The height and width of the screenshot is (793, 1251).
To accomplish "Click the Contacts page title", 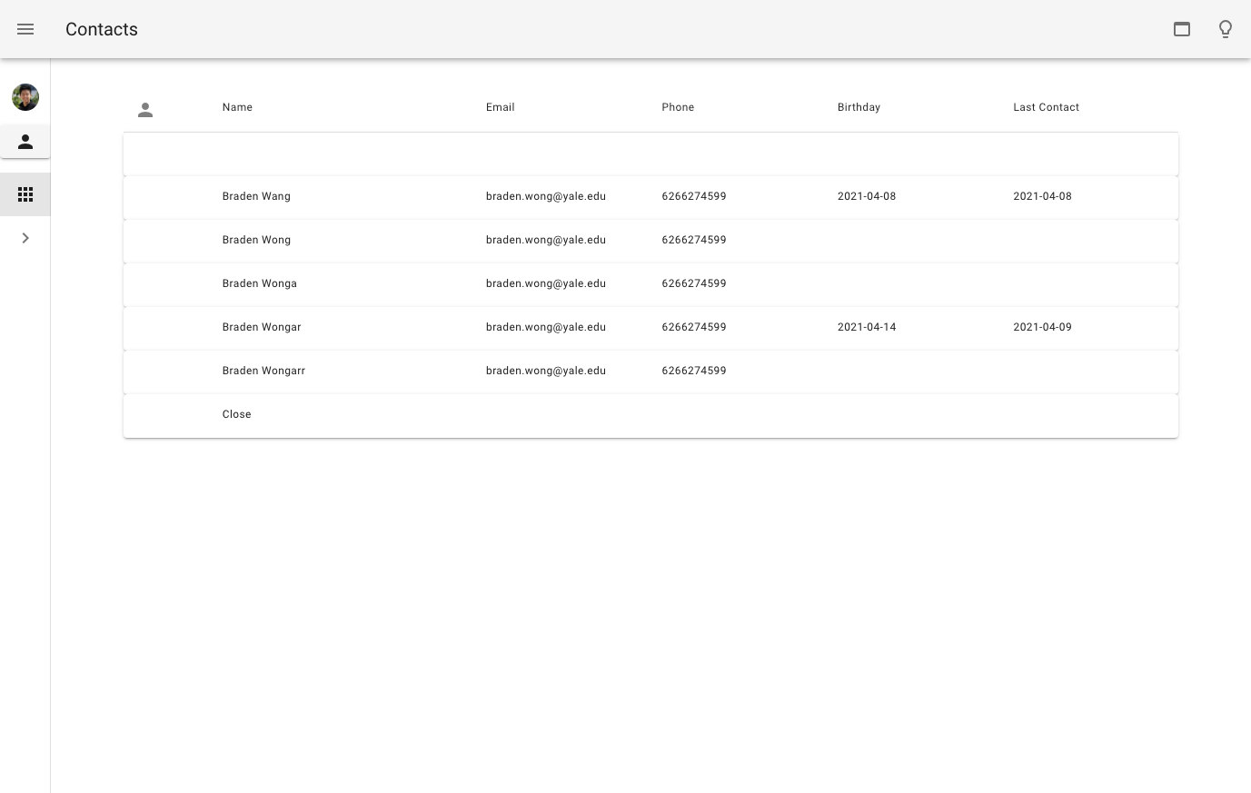I will [x=102, y=29].
